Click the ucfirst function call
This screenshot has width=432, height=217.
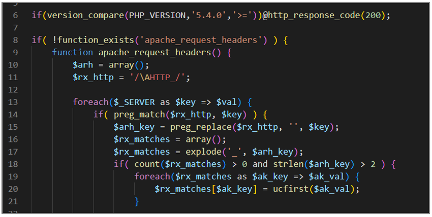(x=291, y=189)
